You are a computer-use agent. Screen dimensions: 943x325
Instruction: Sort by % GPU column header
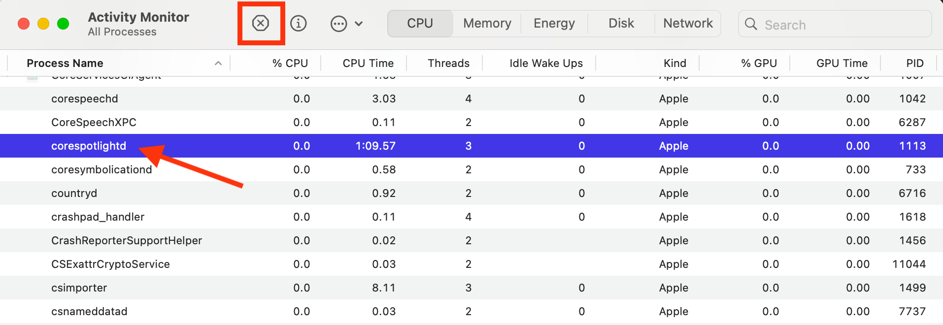coord(759,63)
